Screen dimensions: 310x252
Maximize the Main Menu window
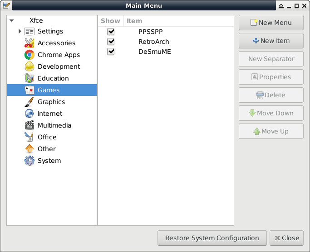pos(296,6)
